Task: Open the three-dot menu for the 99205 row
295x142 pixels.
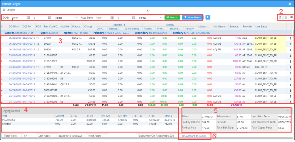Action: [290, 44]
